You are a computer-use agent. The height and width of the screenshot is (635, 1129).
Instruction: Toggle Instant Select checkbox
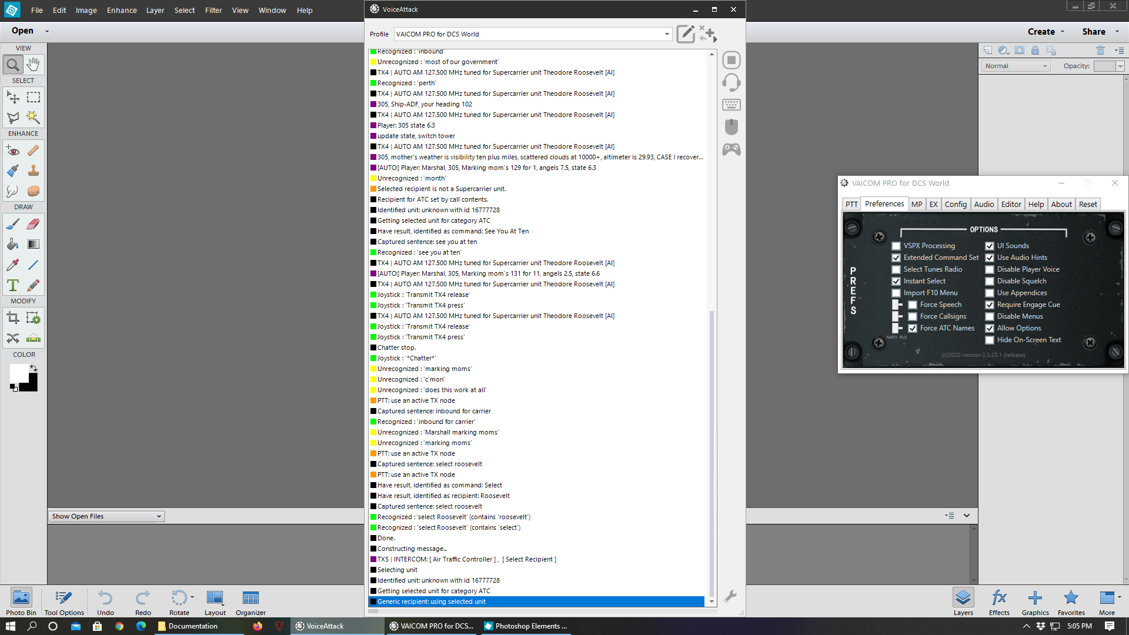[x=896, y=281]
